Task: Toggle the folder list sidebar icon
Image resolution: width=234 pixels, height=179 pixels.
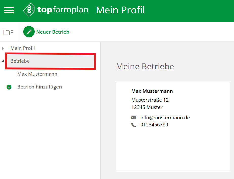Action: coord(8,32)
